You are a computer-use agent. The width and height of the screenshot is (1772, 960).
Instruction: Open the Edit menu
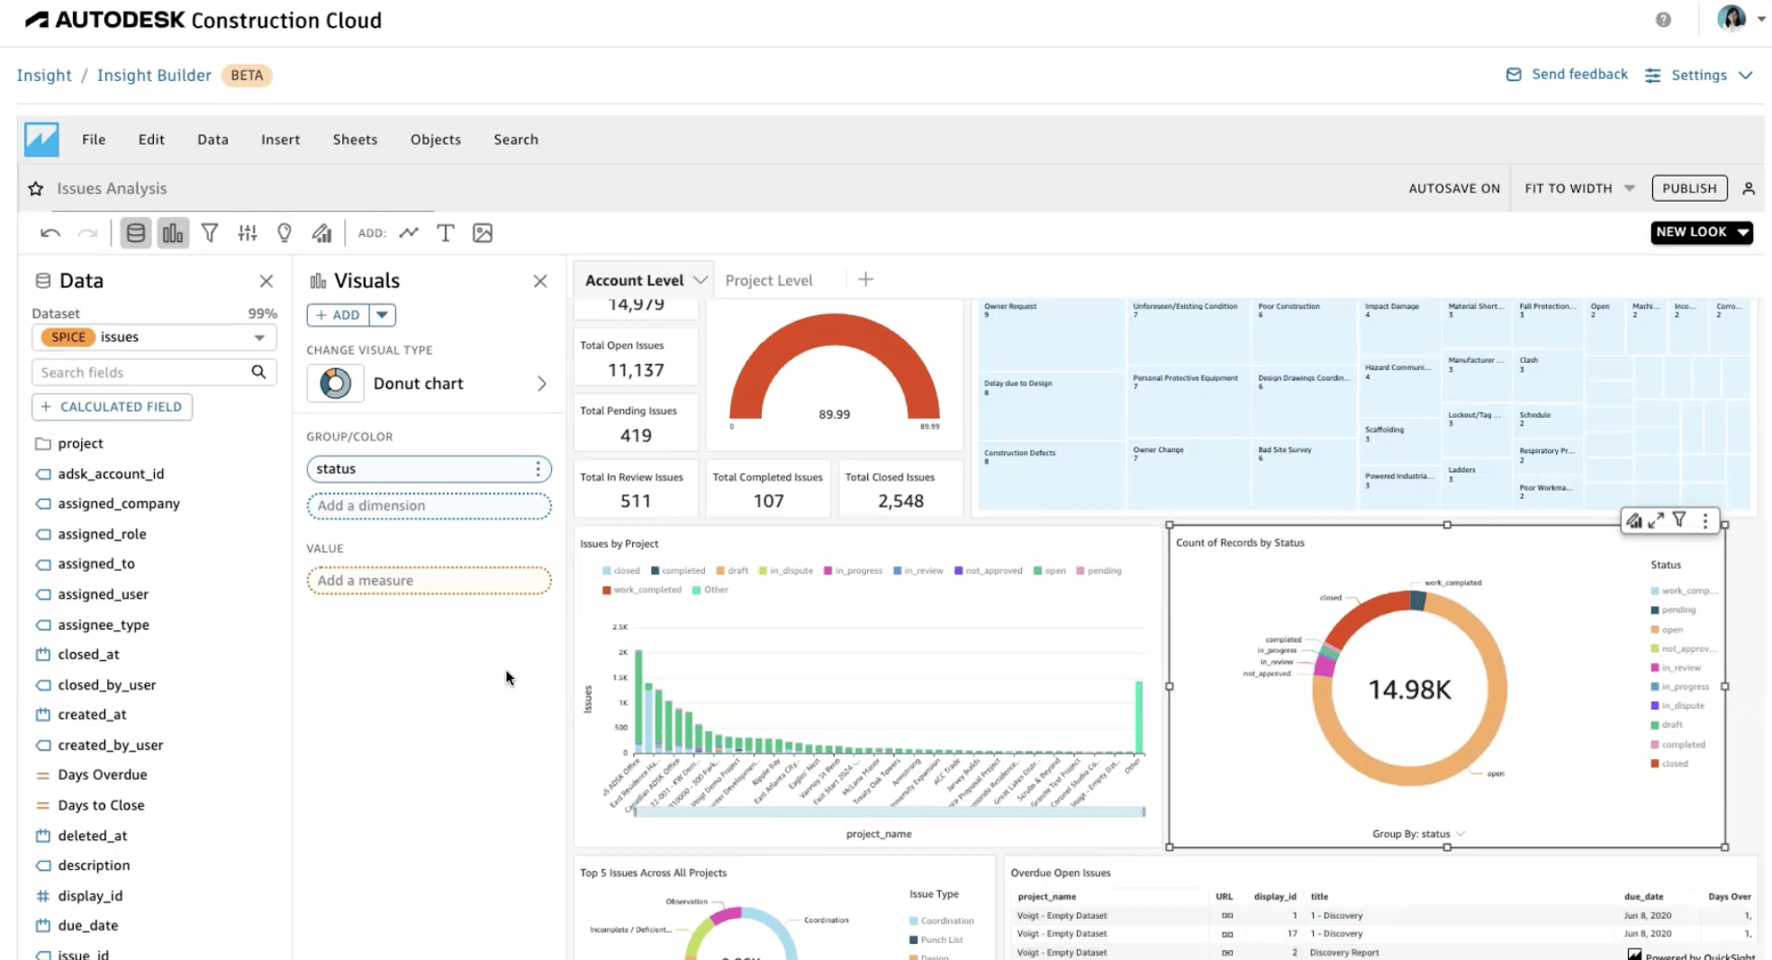151,140
